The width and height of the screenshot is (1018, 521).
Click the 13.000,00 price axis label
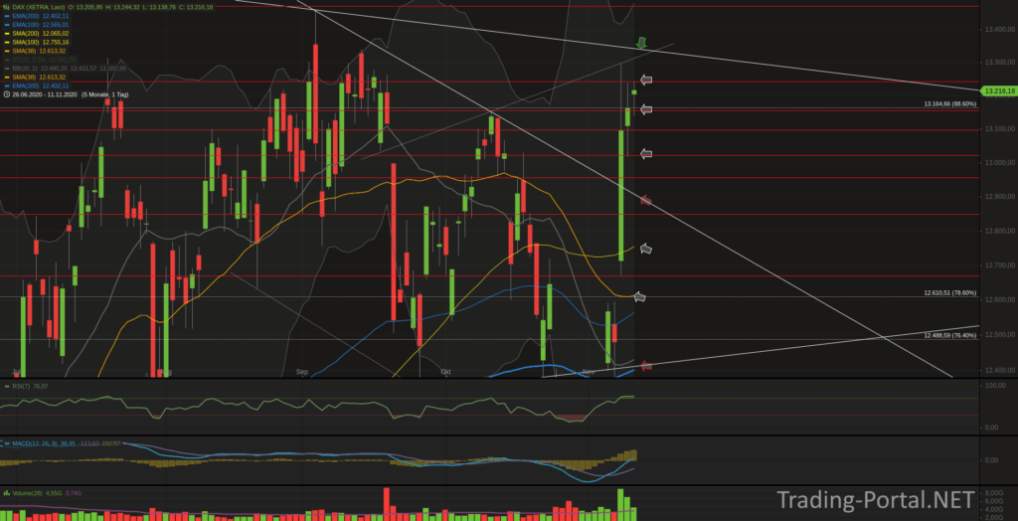[1000, 162]
